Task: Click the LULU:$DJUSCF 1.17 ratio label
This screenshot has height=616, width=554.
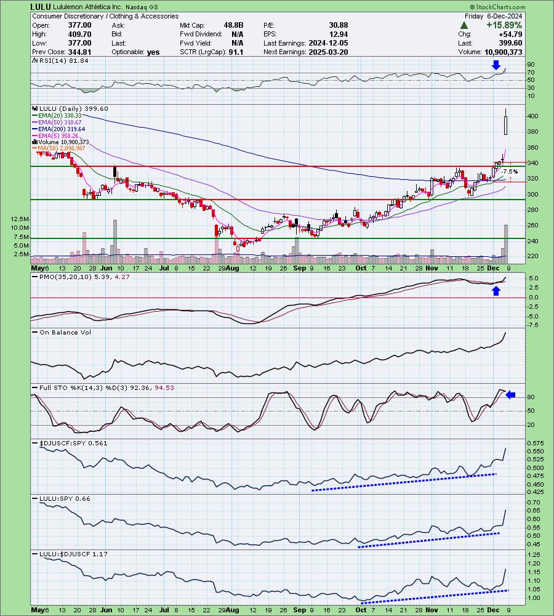Action: tap(73, 554)
